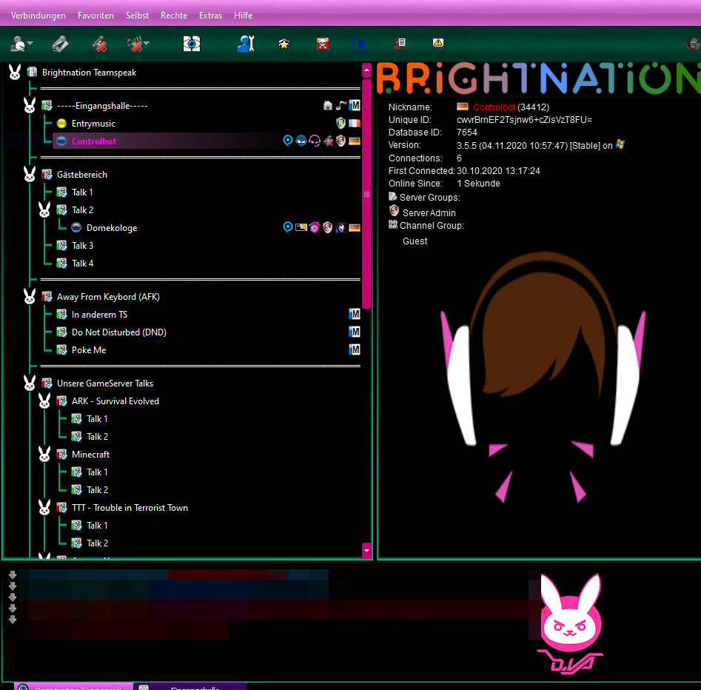Click the moderated M icon on the Eingangshalle row
Image resolution: width=701 pixels, height=690 pixels.
point(355,106)
